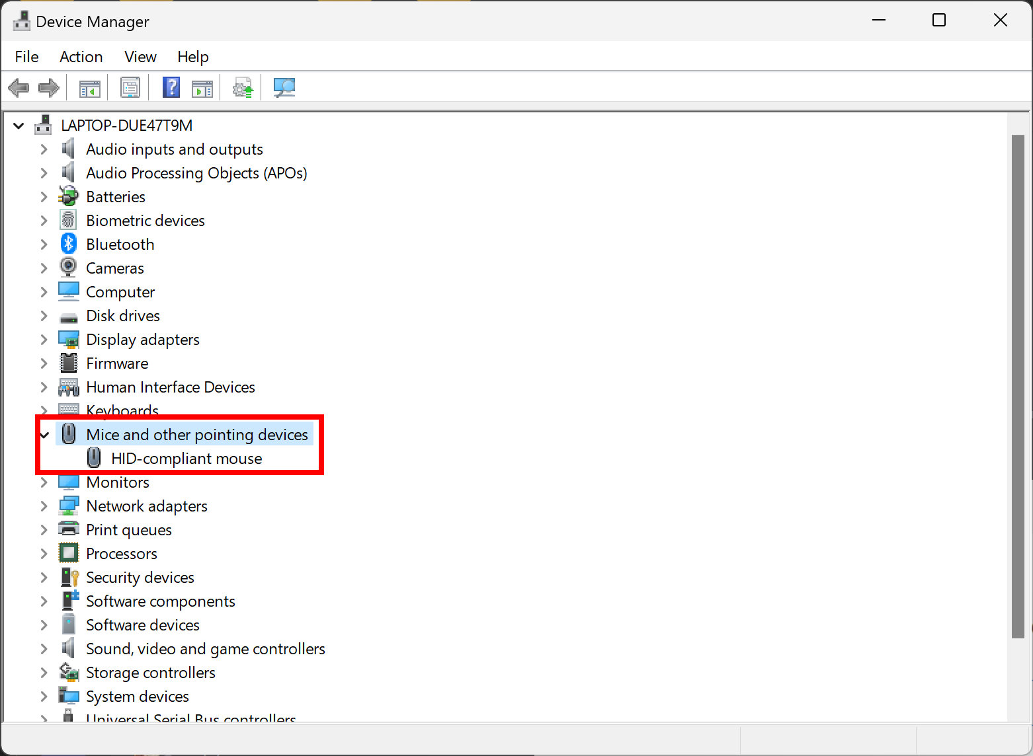
Task: Expand the Disk drives category
Action: click(44, 316)
